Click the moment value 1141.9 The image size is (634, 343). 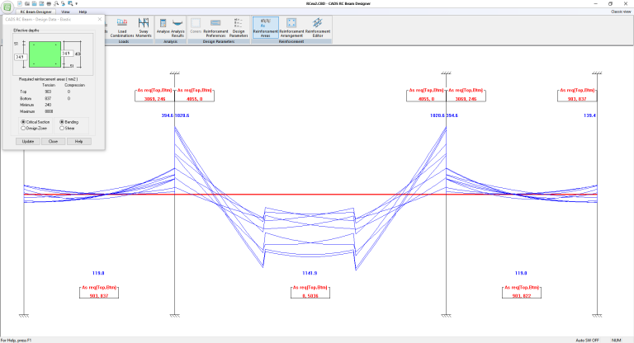(x=310, y=273)
